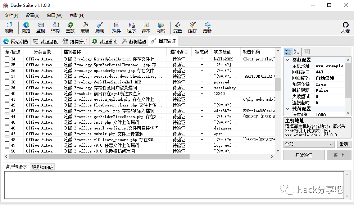
Task: Check the box for row 36
Action: click(x=7, y=70)
